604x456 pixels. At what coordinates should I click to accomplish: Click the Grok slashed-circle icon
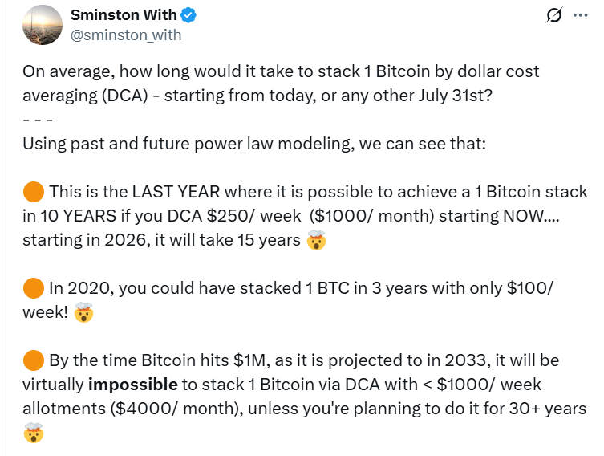(x=554, y=15)
